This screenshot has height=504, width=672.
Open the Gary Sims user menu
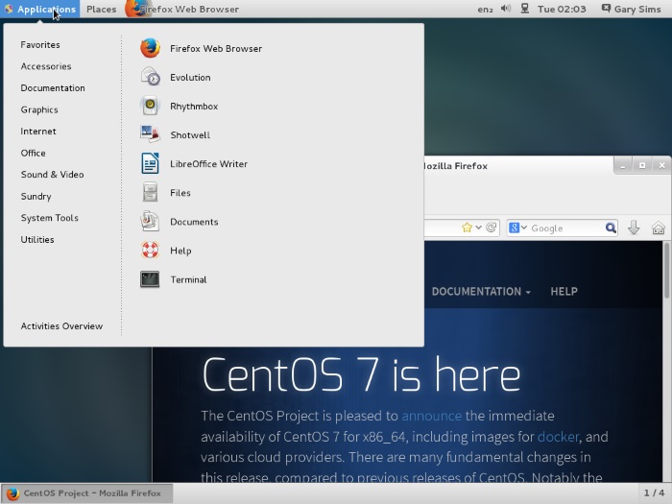(632, 9)
